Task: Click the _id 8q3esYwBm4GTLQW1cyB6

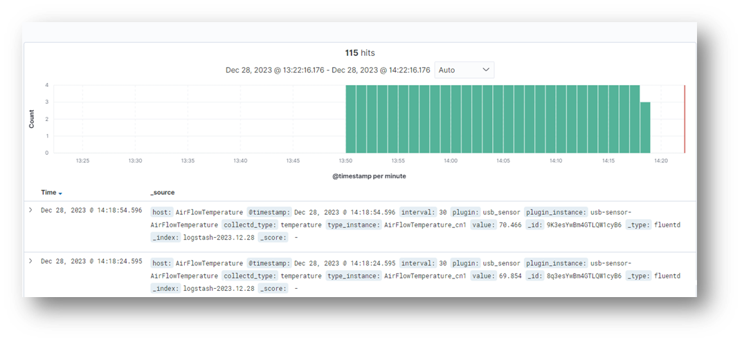Action: (584, 276)
